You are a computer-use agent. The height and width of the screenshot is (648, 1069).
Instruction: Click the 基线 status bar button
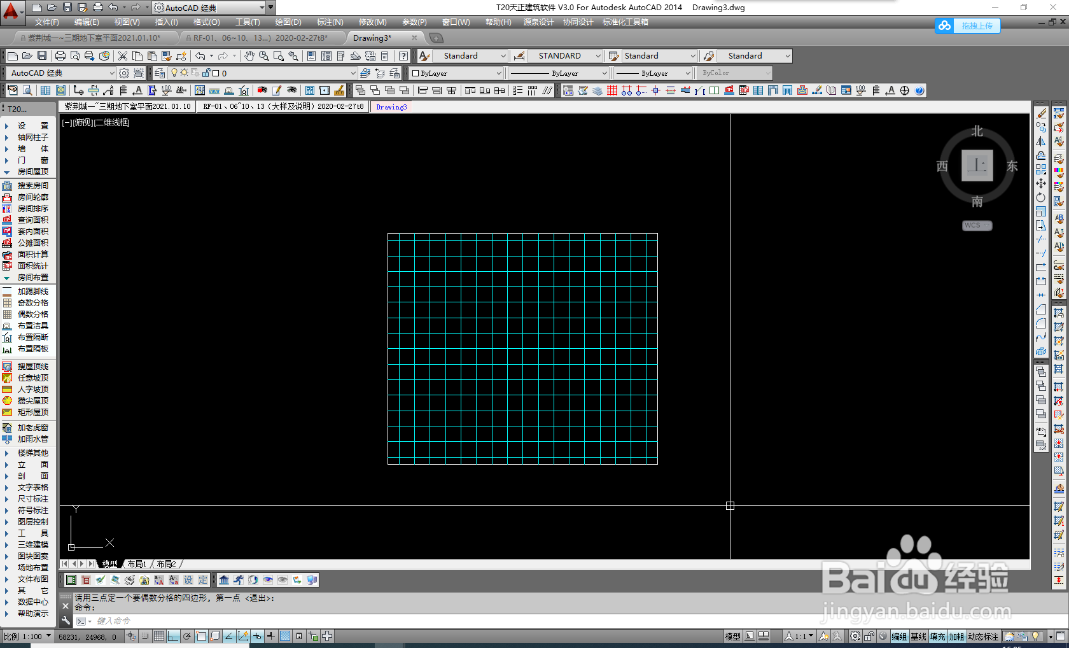coord(918,637)
